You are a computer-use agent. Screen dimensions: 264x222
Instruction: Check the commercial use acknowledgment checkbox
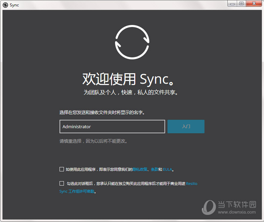(x=62, y=183)
